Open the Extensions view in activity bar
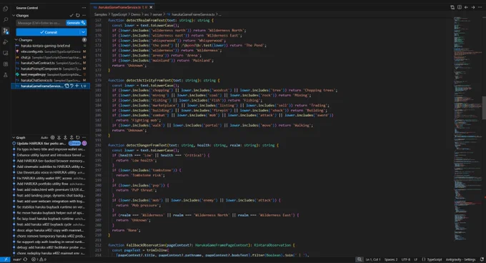This screenshot has width=486, height=263. (5, 64)
